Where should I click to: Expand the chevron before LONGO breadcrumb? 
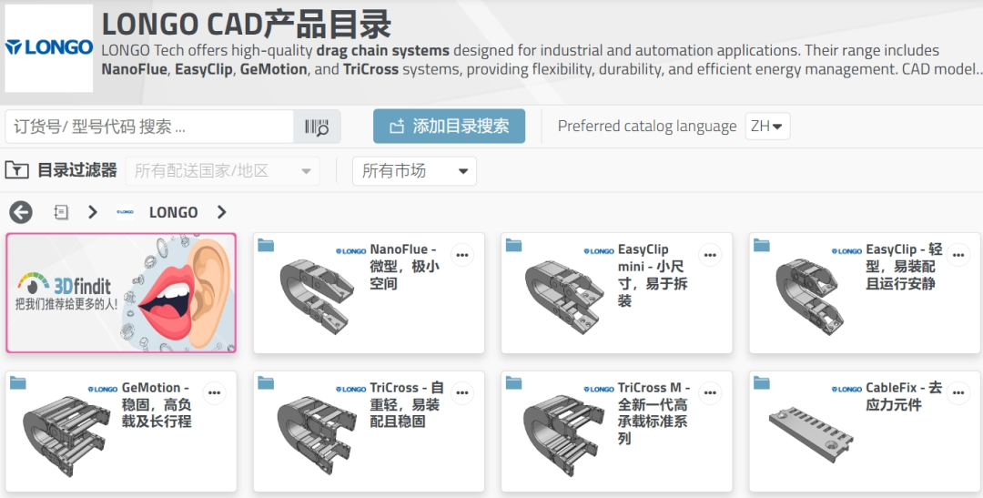pos(93,212)
